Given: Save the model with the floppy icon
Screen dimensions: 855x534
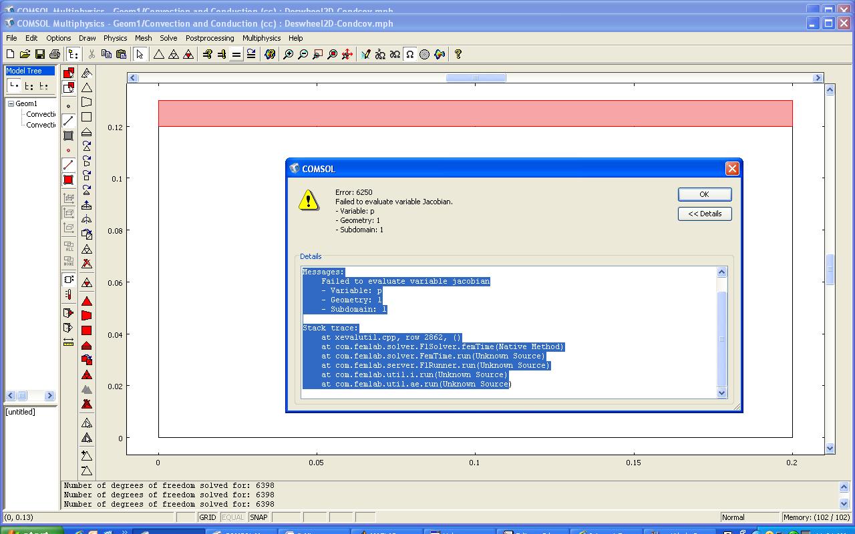Looking at the screenshot, I should tap(39, 54).
